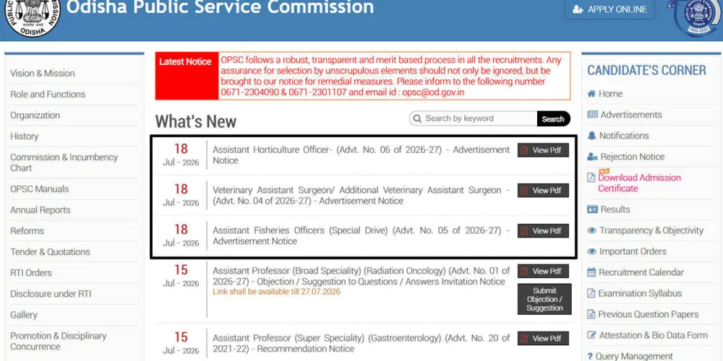Go to Home in Candidate's Corner
723x361 pixels.
[x=610, y=94]
